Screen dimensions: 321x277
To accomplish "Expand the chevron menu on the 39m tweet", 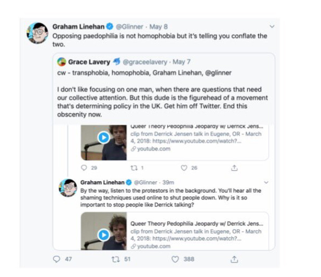I will point(266,182).
